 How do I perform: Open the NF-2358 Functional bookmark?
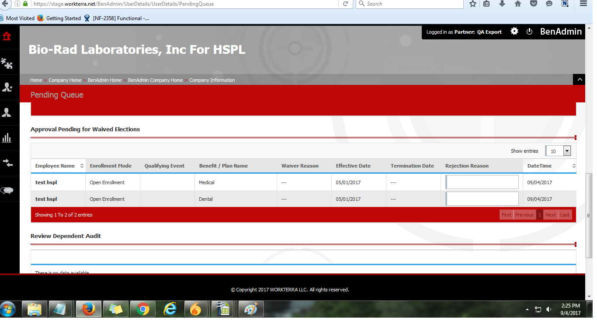[x=116, y=18]
